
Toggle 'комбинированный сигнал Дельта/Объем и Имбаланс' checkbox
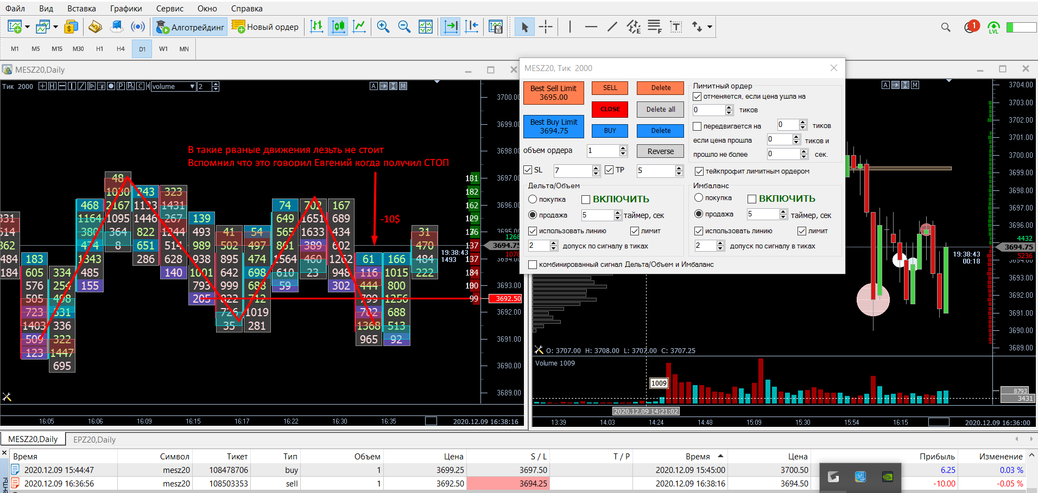pos(533,265)
